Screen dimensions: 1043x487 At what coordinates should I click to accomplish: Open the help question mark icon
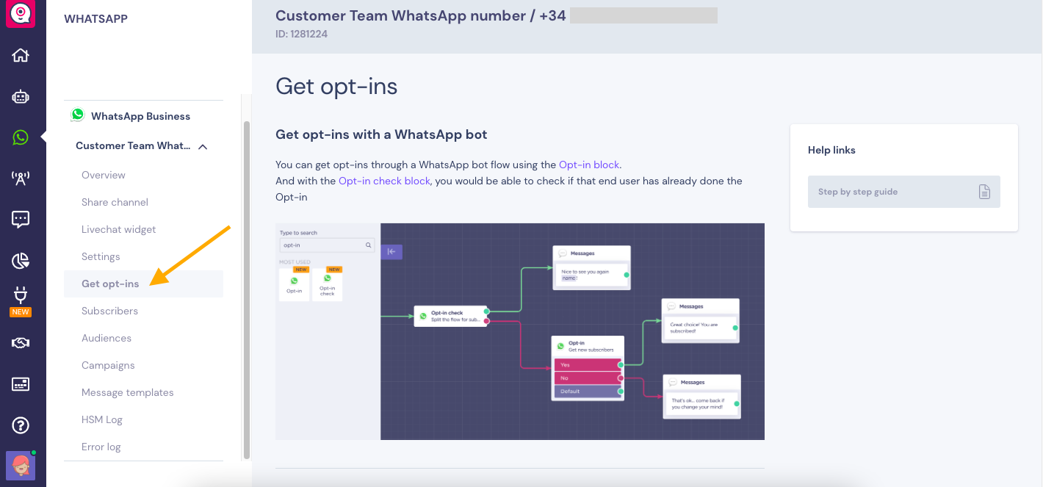(x=21, y=425)
